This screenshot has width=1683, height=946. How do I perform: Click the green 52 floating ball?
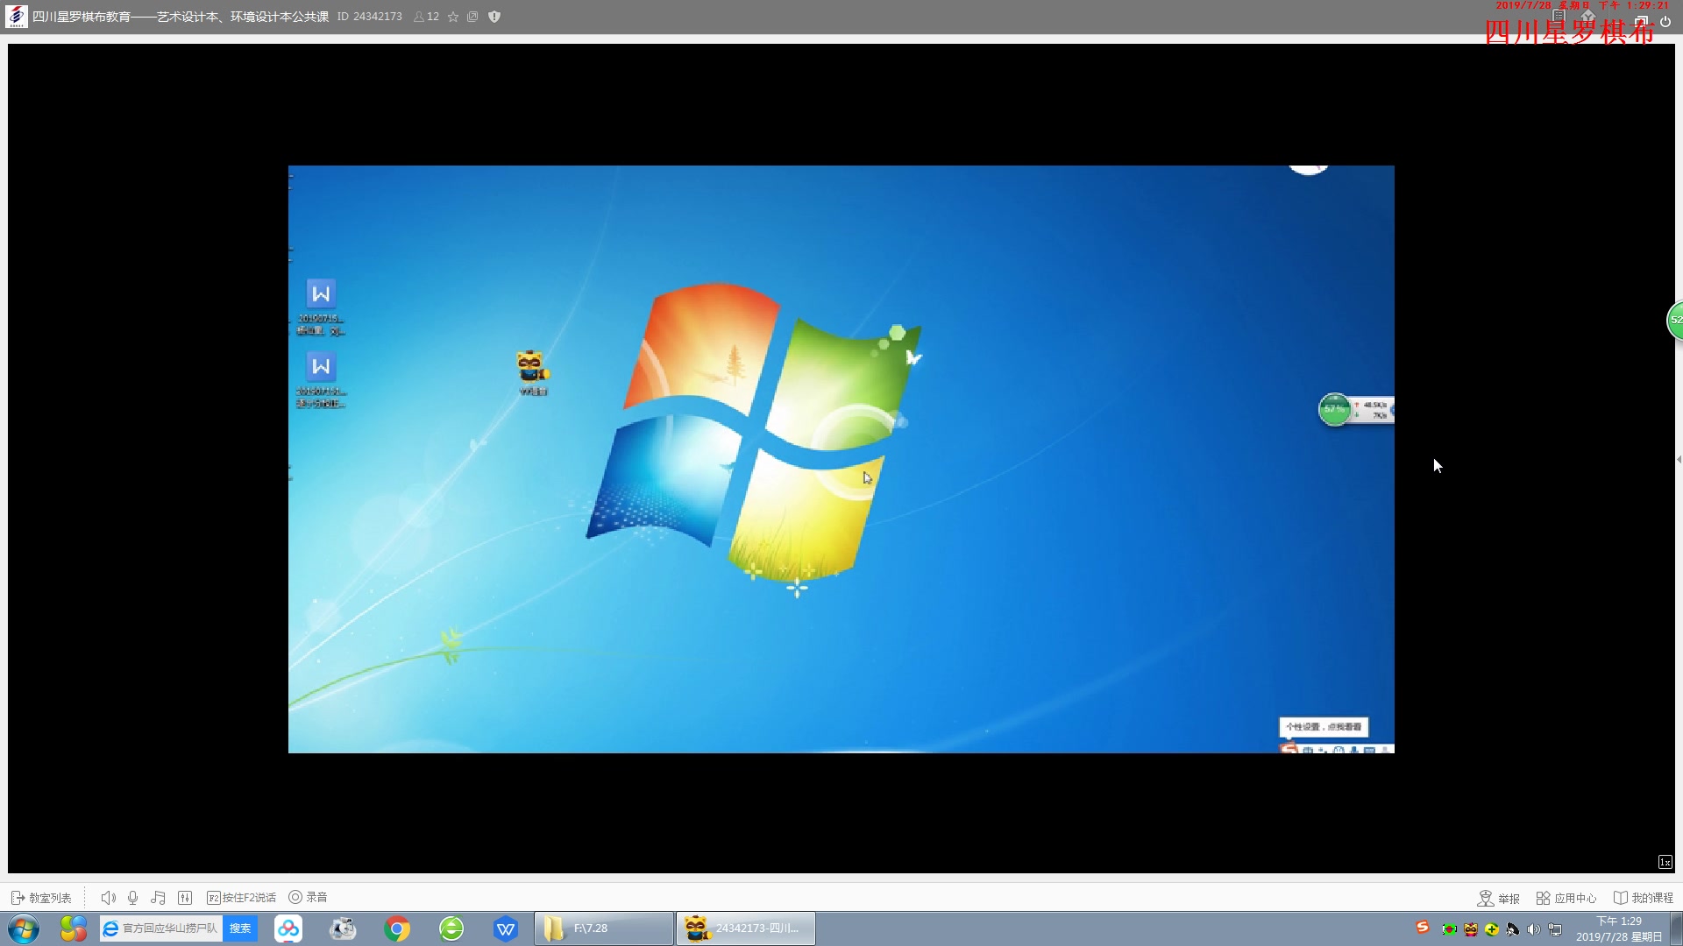click(1675, 321)
